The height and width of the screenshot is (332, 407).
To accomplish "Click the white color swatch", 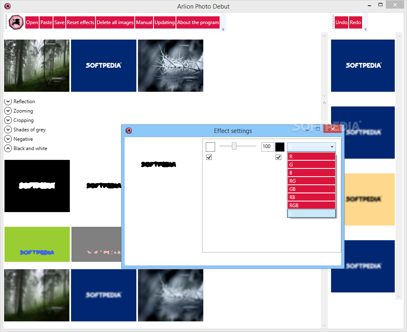I will [x=210, y=147].
